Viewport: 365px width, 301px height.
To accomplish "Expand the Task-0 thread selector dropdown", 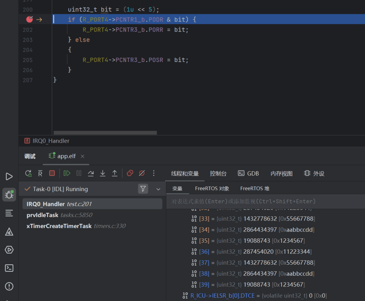I will [x=158, y=189].
